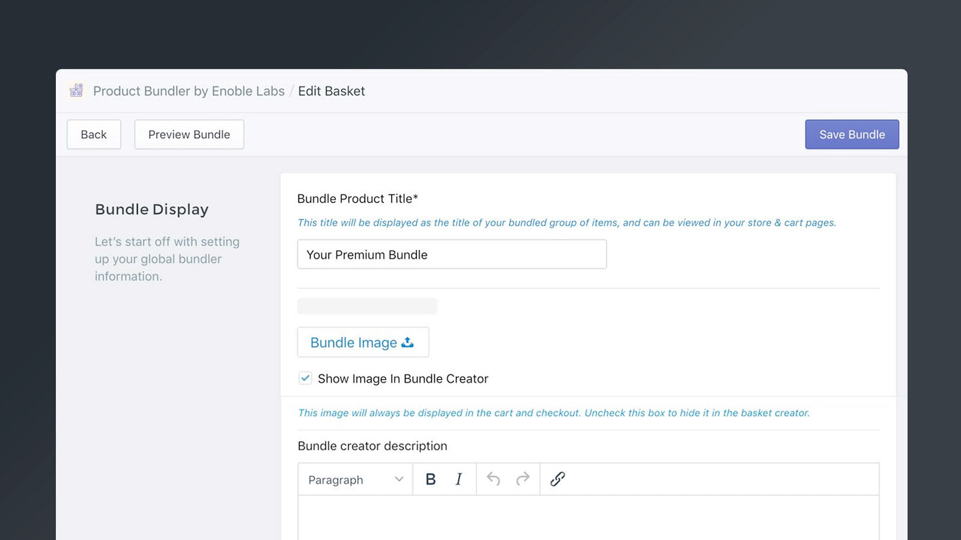Click inside the Bundle Product Title field

(452, 254)
